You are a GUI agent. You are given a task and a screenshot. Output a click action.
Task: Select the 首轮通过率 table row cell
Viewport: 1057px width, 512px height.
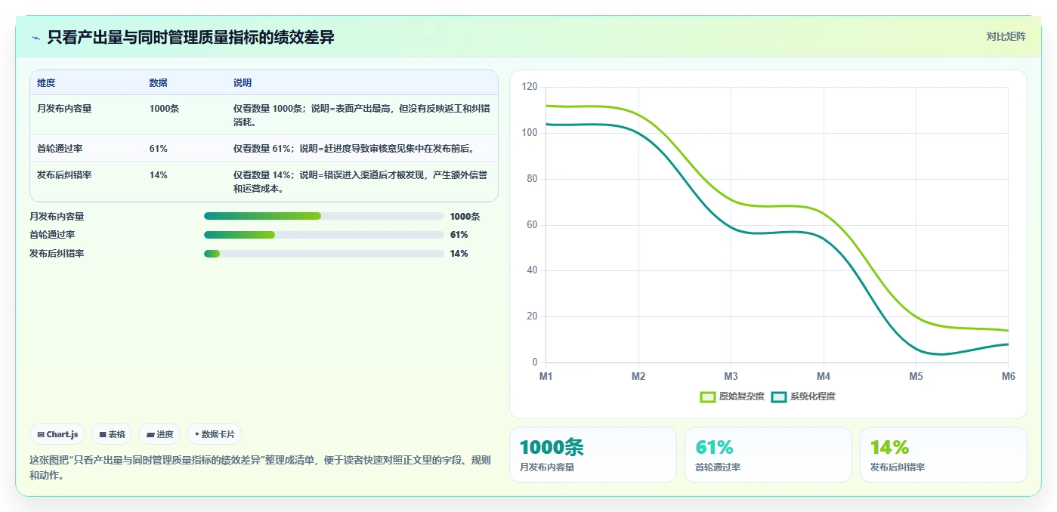[60, 149]
